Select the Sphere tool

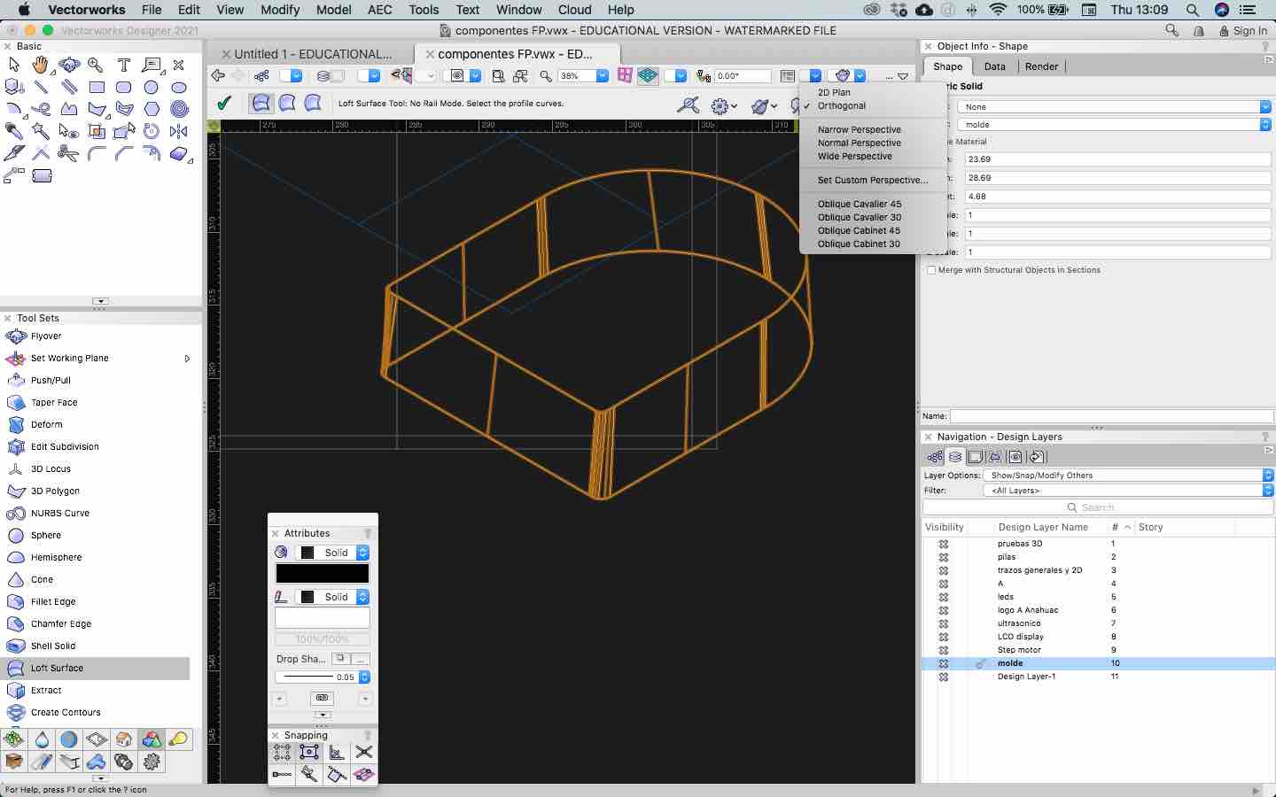45,535
